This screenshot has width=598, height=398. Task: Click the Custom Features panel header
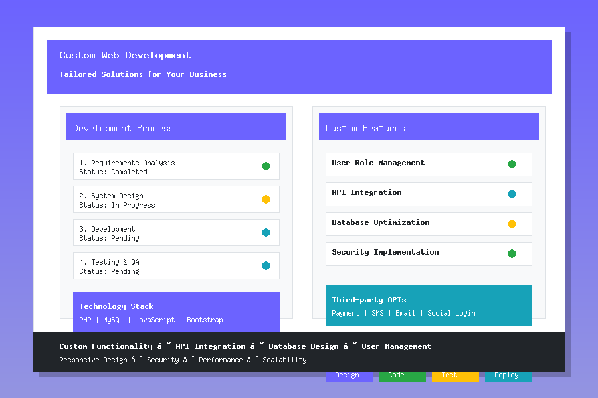click(x=429, y=126)
